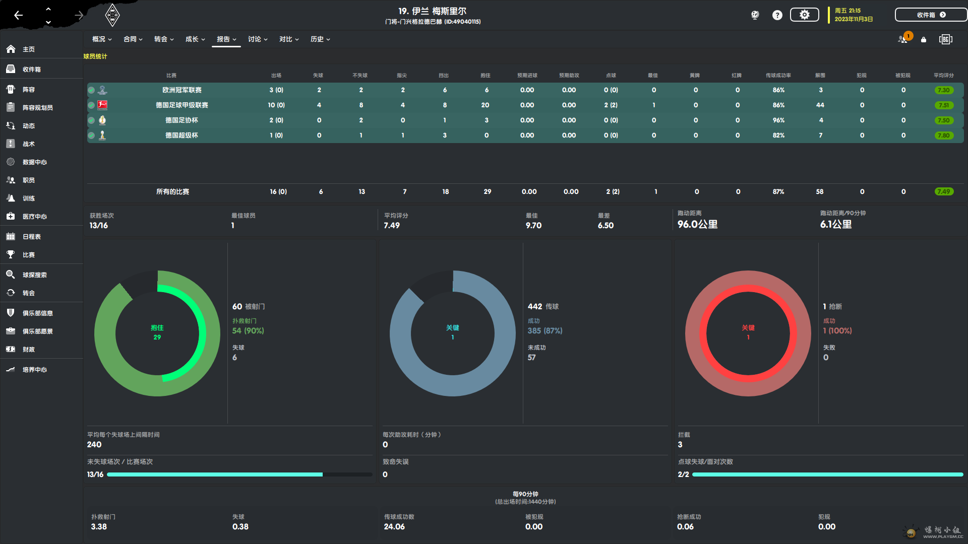Image resolution: width=968 pixels, height=544 pixels.
Task: Open the settings gear button
Action: coord(805,15)
